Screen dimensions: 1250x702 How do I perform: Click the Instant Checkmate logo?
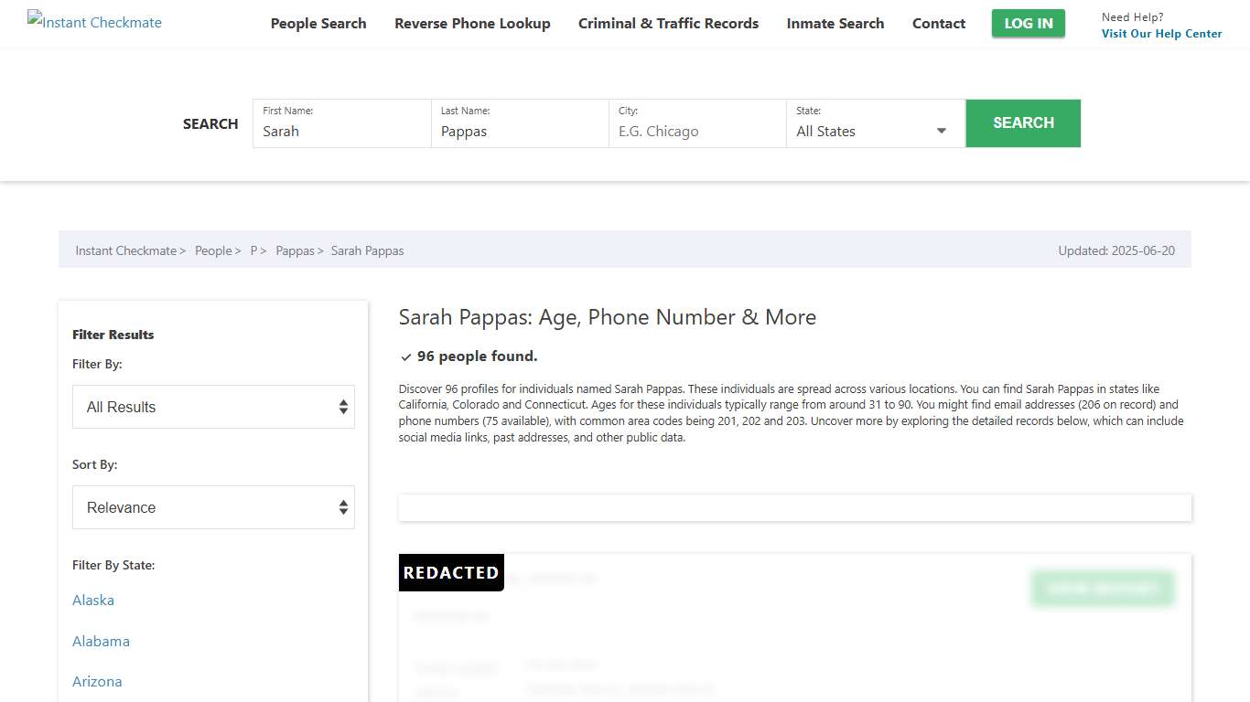pos(93,21)
